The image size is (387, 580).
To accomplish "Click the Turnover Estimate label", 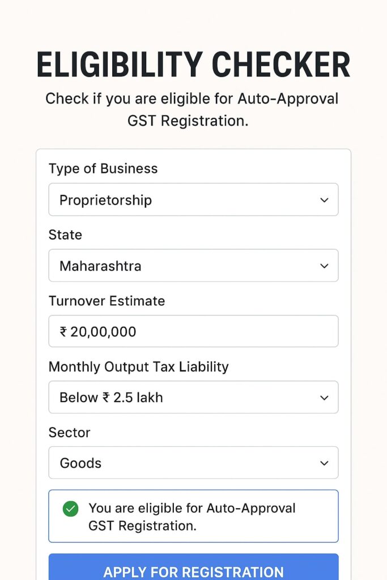I will (107, 301).
